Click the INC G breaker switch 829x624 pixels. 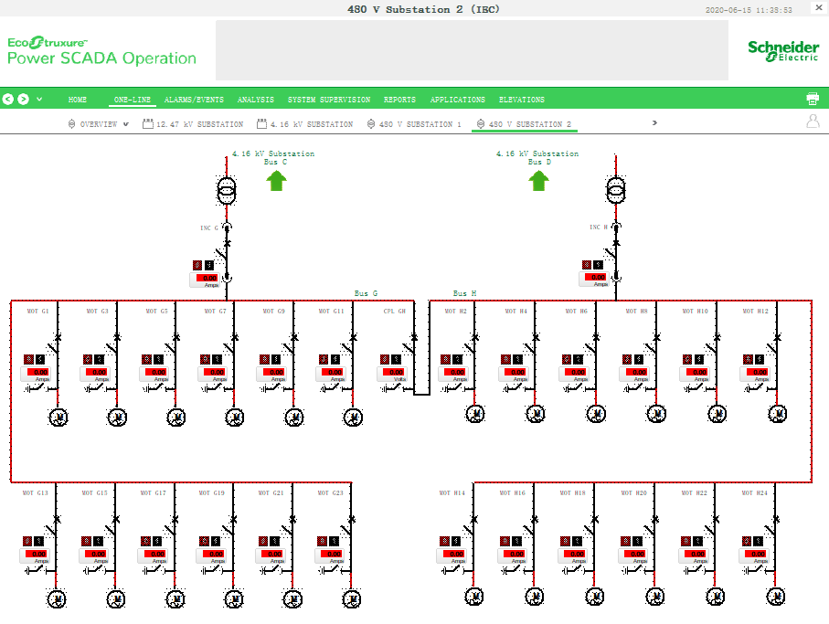[224, 251]
